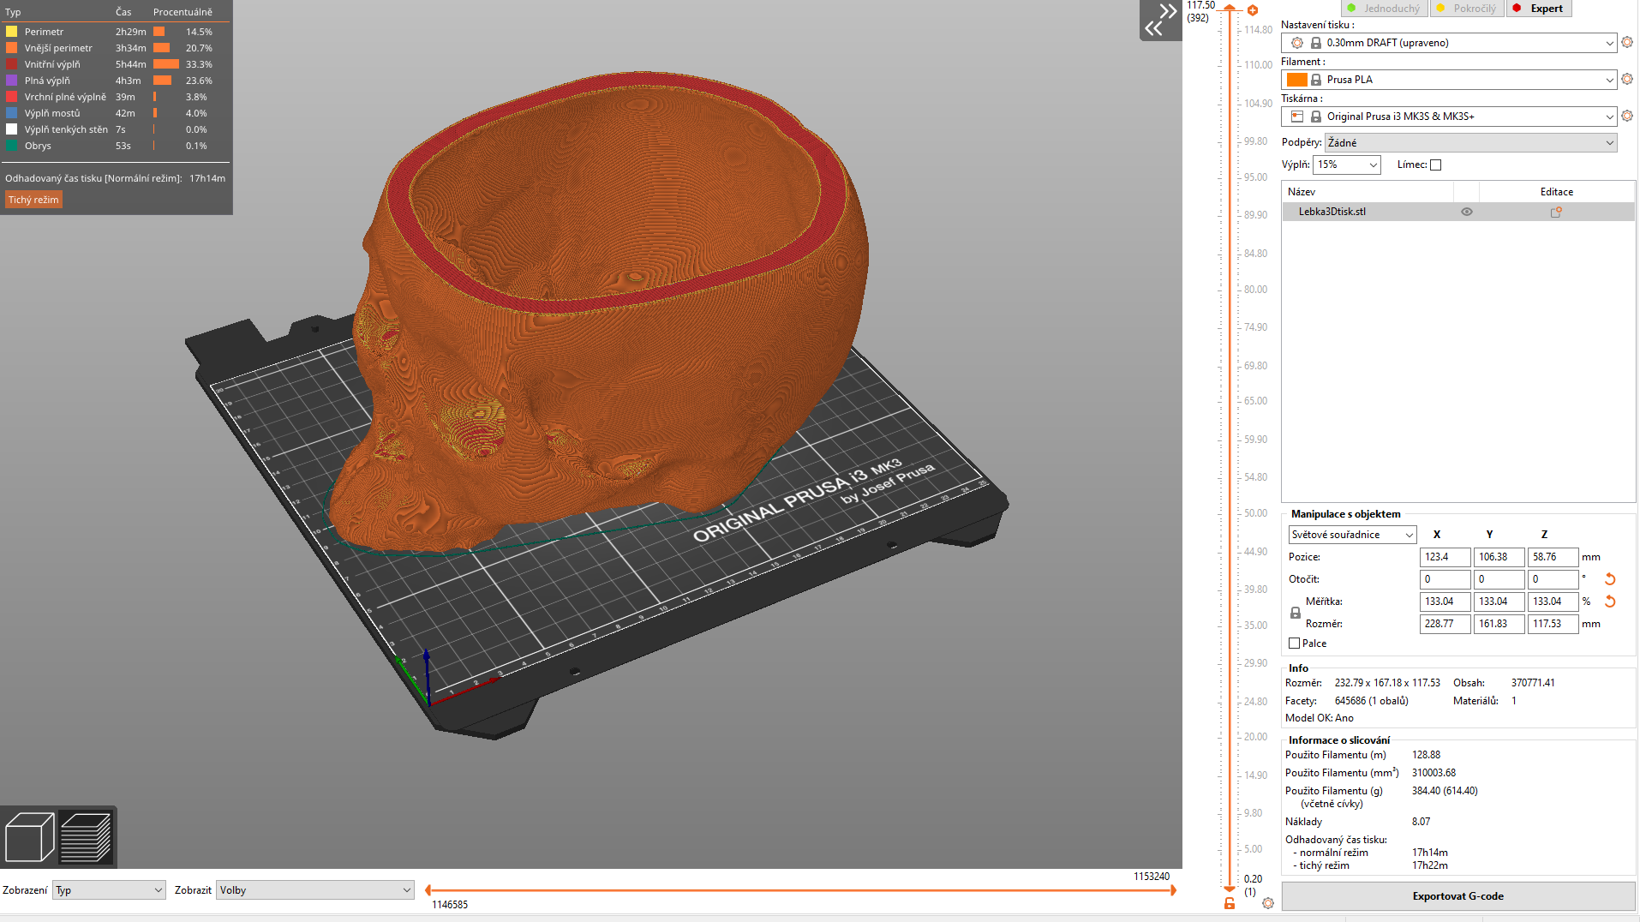1640x922 pixels.
Task: Click the collapse sidebar arrows icon
Action: (x=1160, y=20)
